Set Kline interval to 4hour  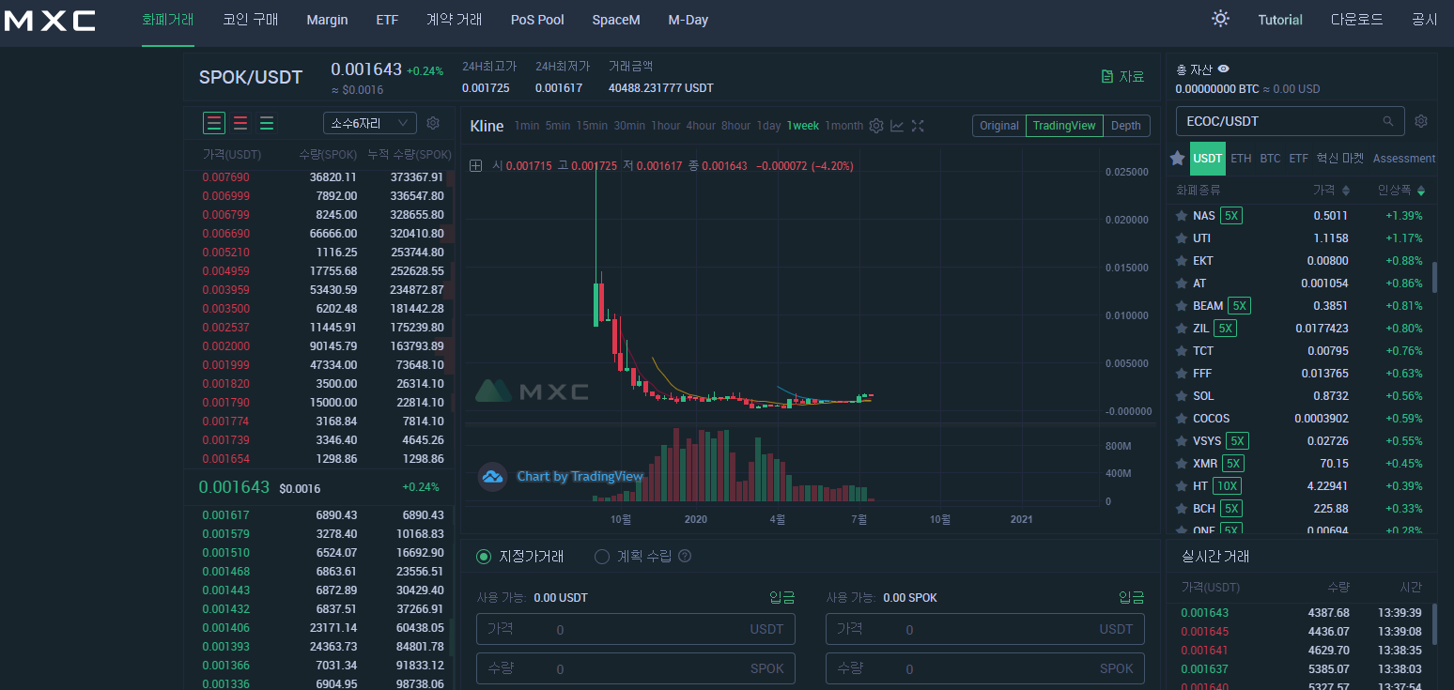pyautogui.click(x=701, y=126)
